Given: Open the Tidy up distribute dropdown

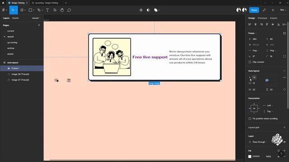Looking at the screenshot, I should pos(284,24).
